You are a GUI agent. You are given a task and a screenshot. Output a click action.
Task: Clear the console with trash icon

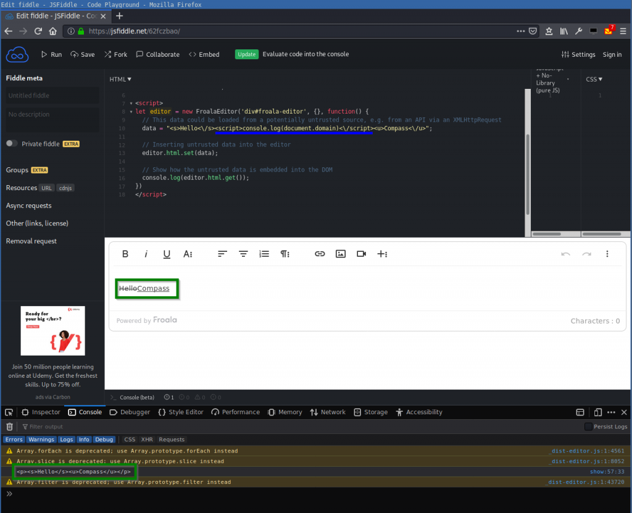(10, 427)
